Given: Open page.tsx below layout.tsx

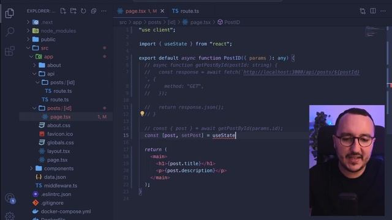Looking at the screenshot, I should (x=57, y=160).
